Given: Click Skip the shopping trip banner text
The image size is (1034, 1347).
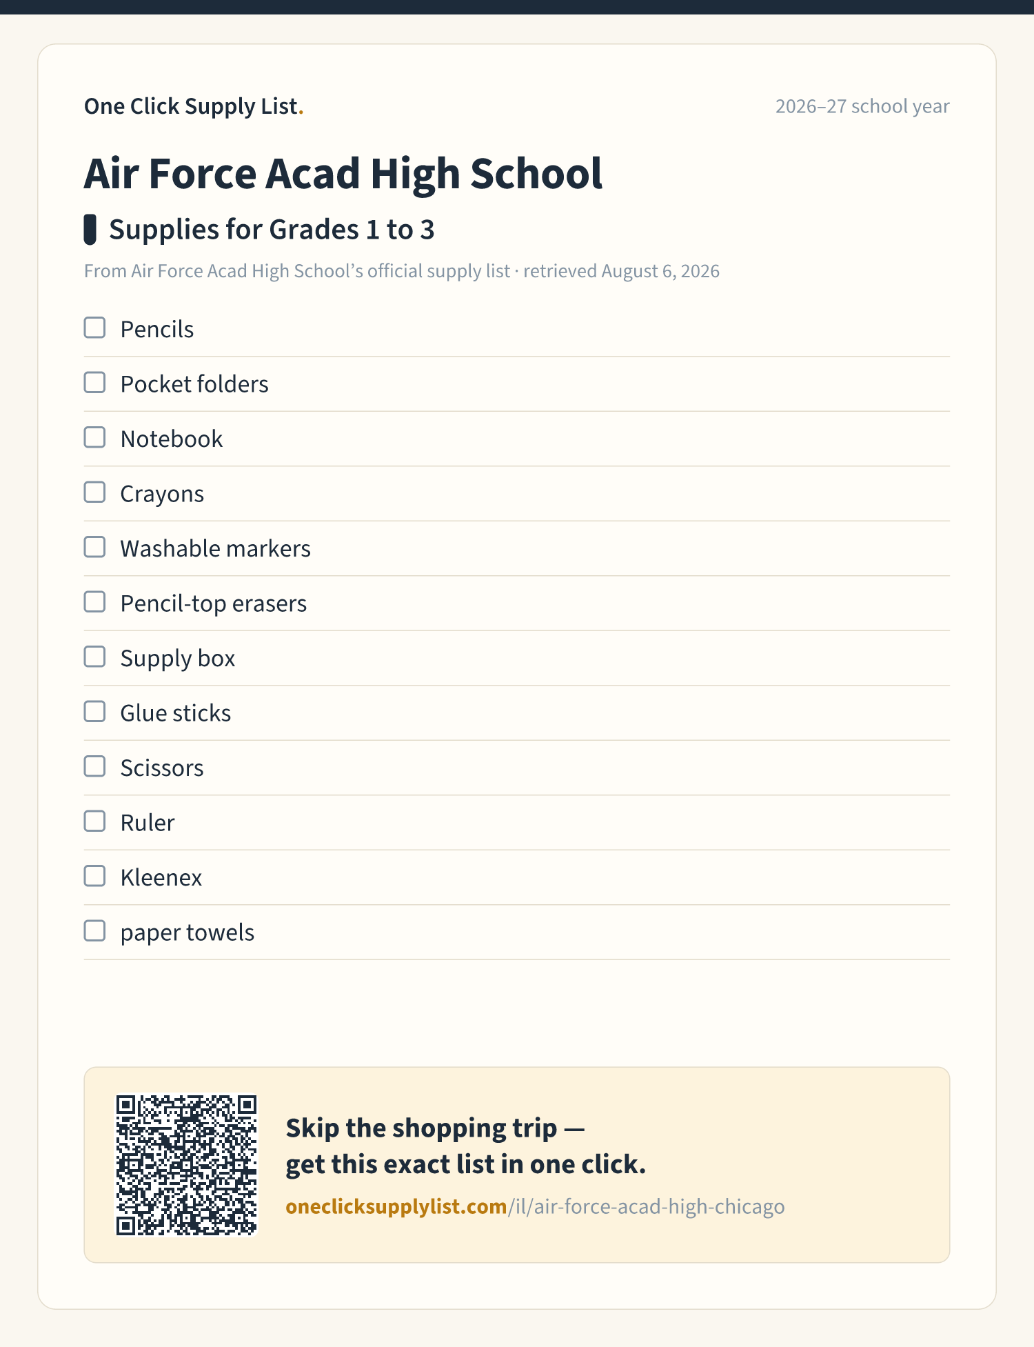Looking at the screenshot, I should tap(466, 1146).
